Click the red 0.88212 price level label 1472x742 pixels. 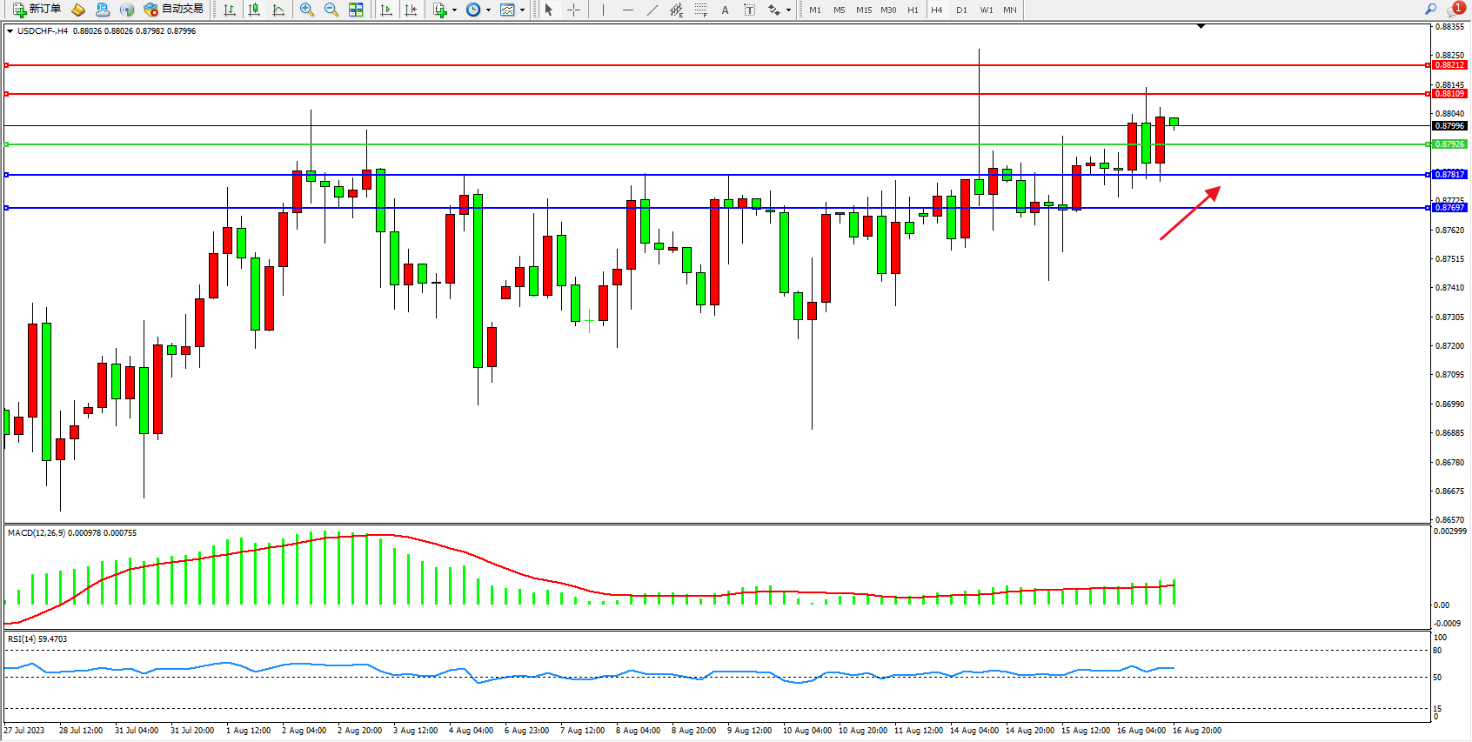(x=1449, y=65)
